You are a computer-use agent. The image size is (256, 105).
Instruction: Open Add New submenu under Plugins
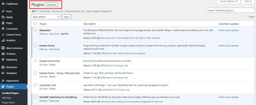coord(7,98)
